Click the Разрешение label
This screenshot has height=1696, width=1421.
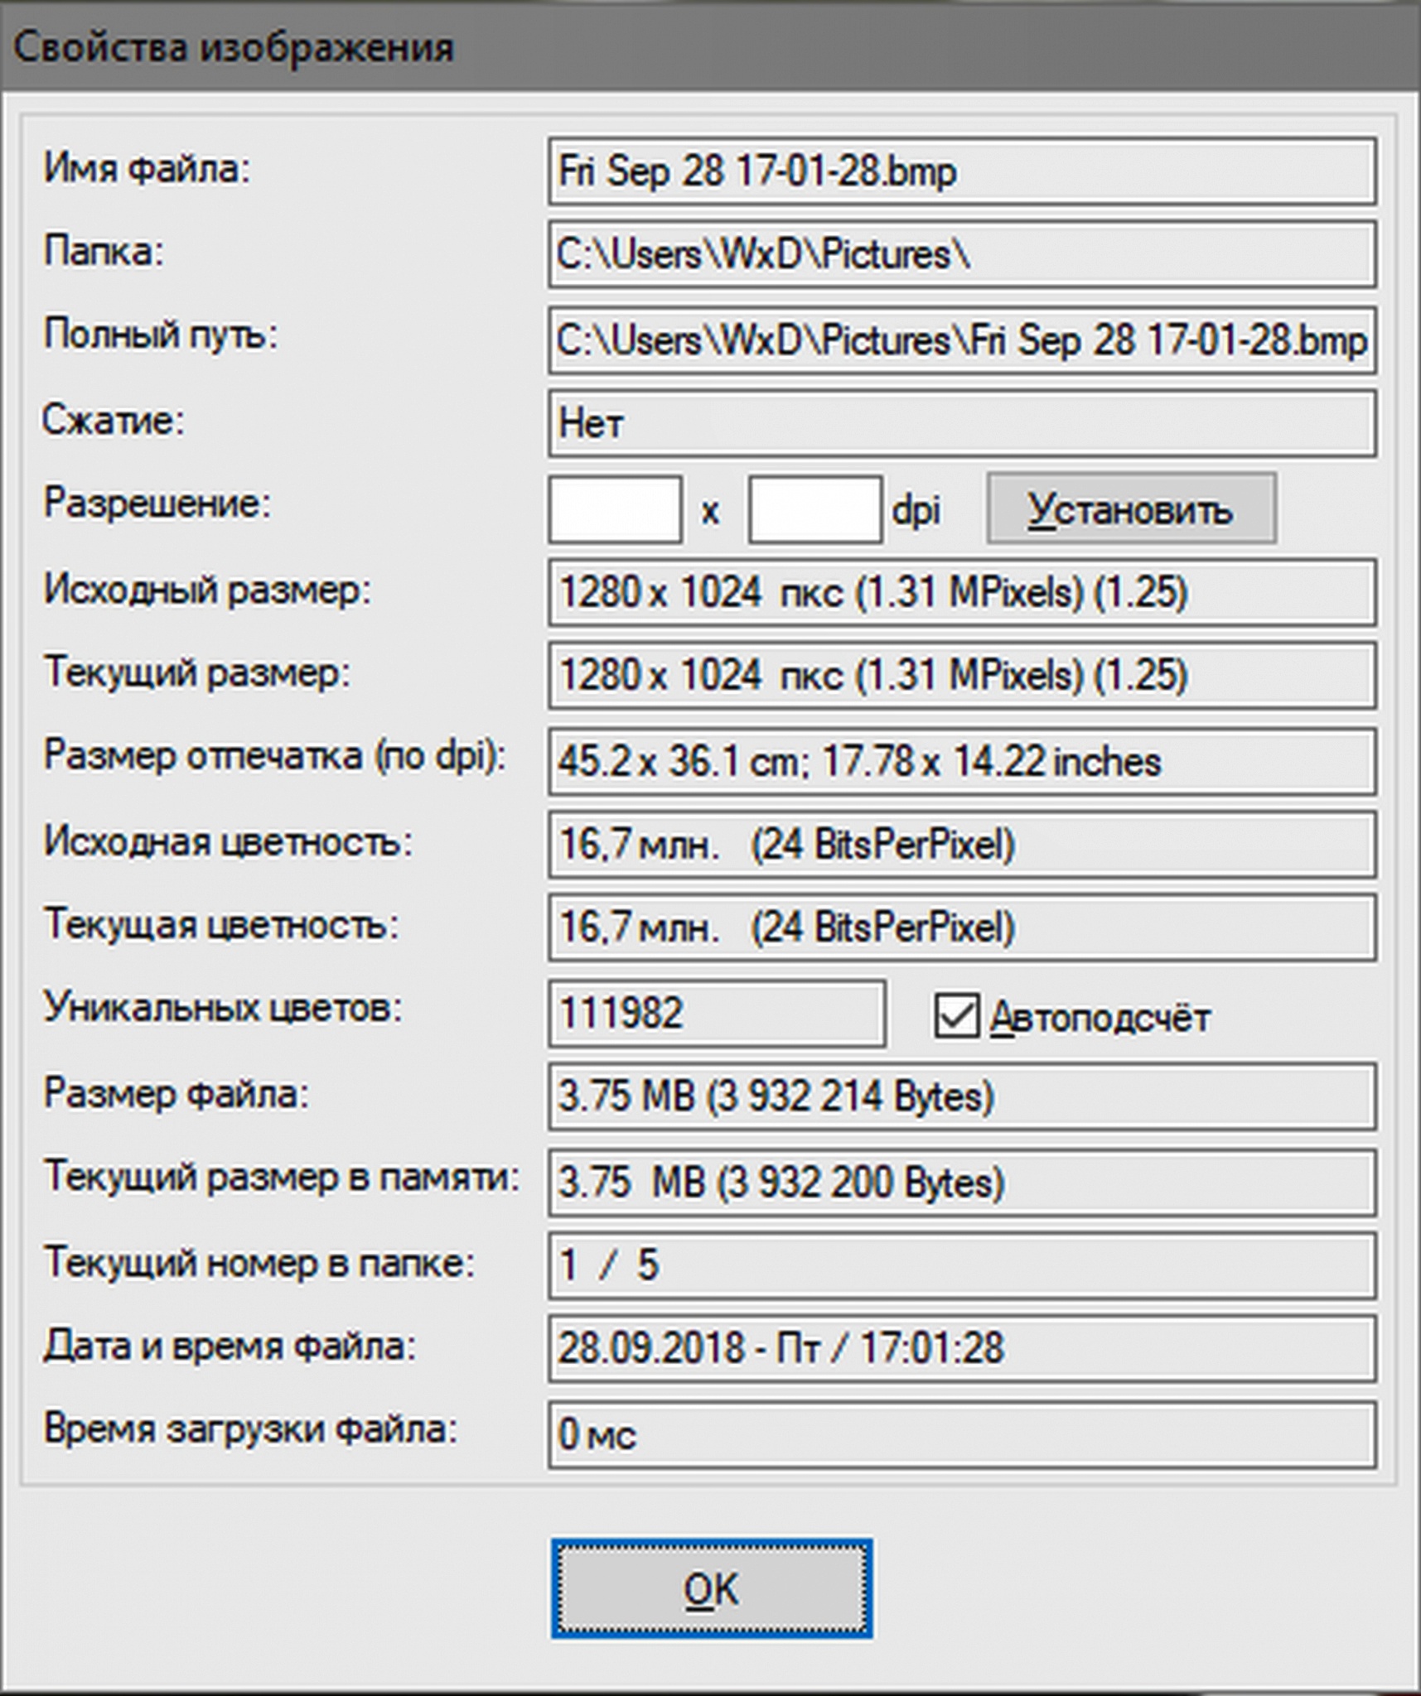[x=157, y=503]
